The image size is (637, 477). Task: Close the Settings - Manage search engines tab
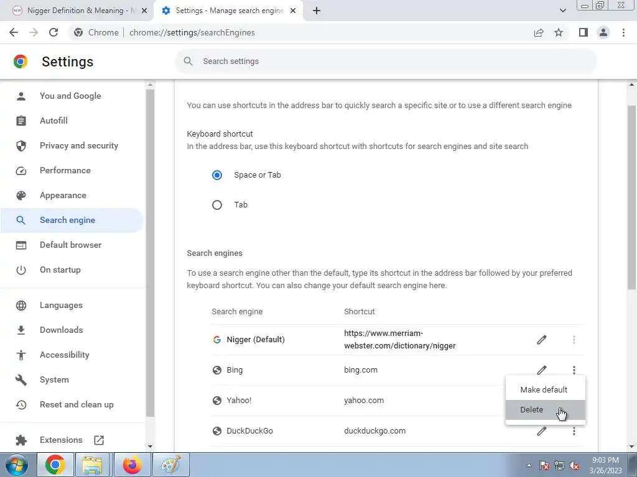[x=293, y=11]
